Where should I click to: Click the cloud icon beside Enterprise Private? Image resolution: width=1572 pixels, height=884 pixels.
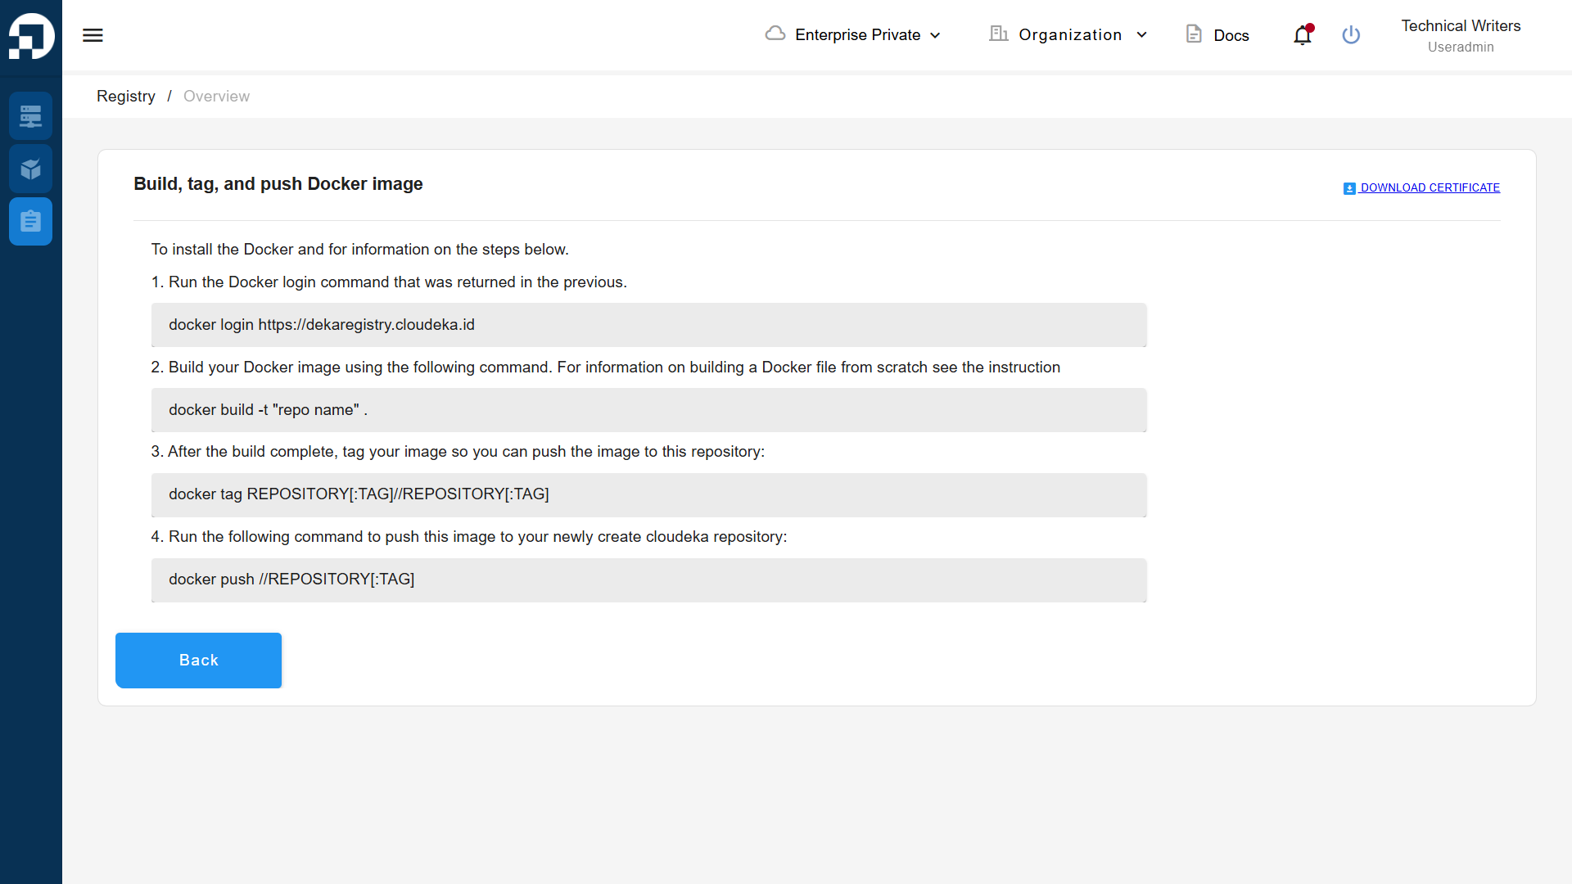click(775, 34)
